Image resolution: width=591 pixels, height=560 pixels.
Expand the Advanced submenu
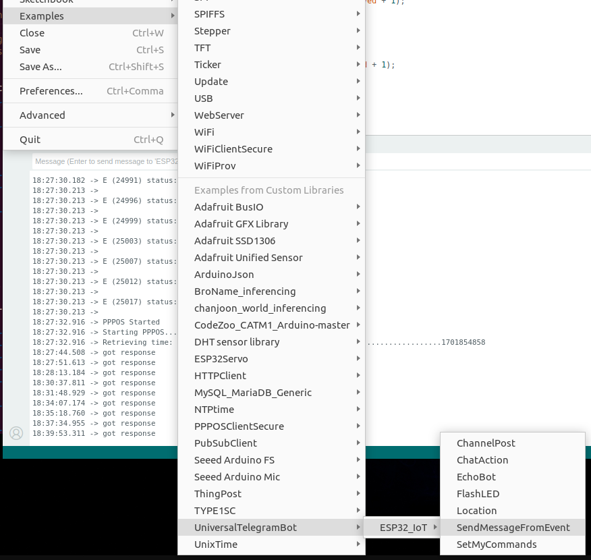coord(90,115)
